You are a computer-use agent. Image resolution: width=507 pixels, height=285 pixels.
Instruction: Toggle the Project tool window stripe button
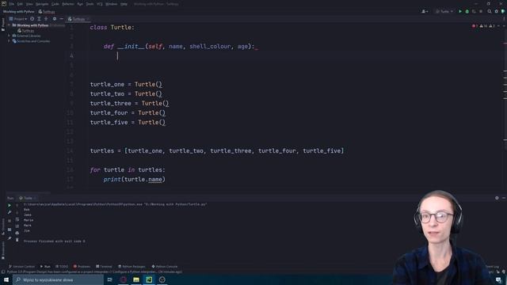tap(3, 25)
